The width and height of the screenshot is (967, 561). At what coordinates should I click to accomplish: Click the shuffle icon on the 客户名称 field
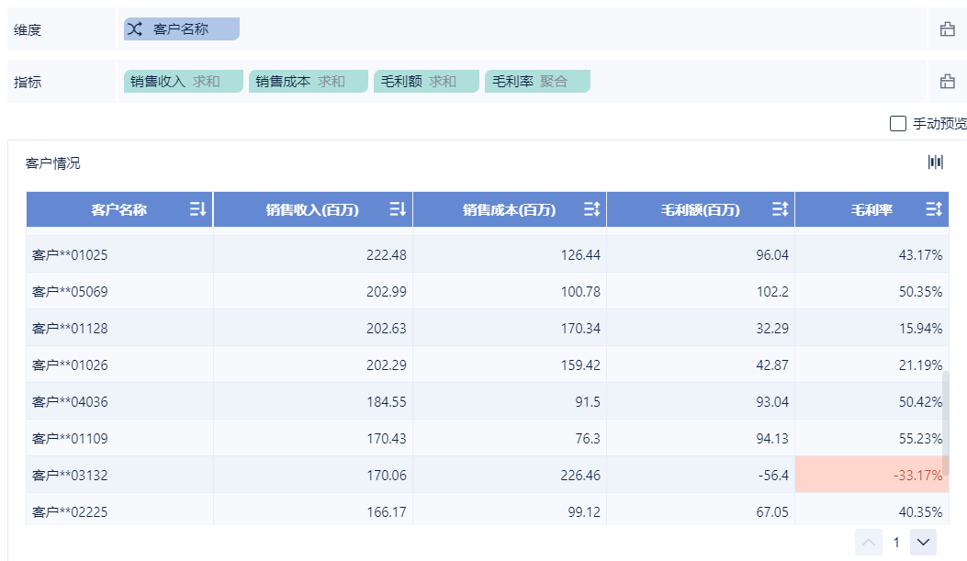(135, 29)
